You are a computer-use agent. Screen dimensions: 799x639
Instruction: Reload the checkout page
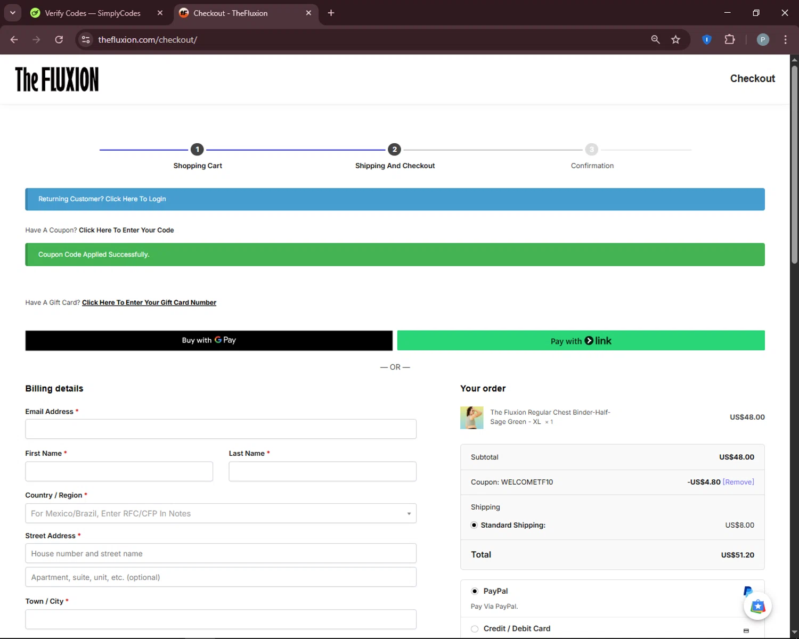point(59,39)
